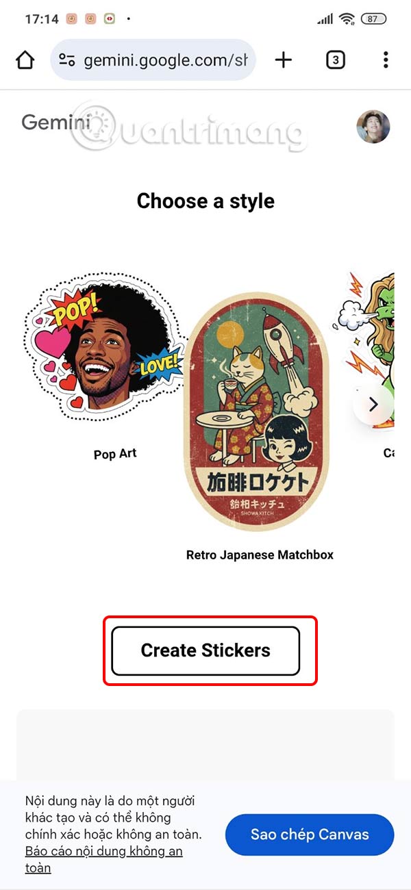This screenshot has width=411, height=890.
Task: Open the site settings icon in address bar
Action: click(67, 60)
